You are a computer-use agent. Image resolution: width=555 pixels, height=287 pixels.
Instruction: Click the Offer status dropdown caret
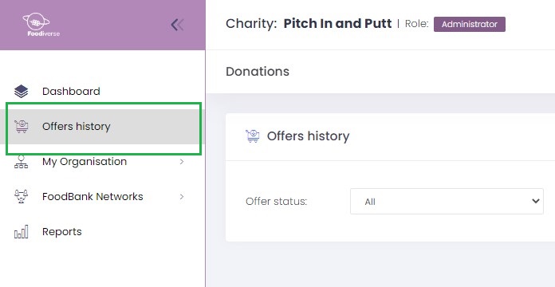536,201
